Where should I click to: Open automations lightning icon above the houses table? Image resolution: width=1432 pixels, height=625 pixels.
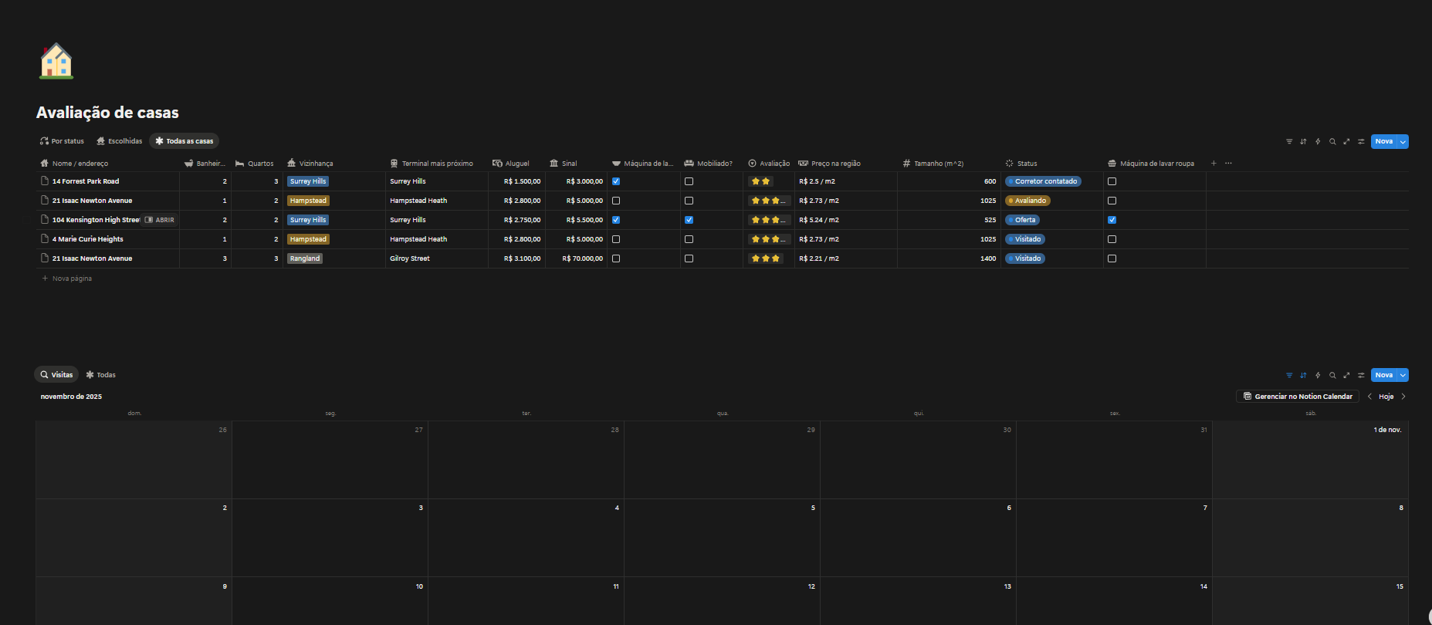[x=1318, y=141]
